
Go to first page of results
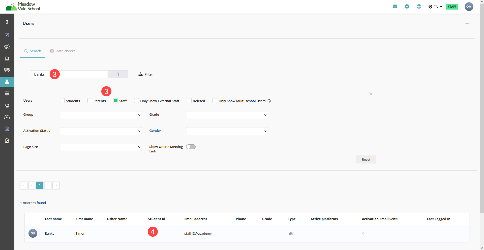(24, 185)
